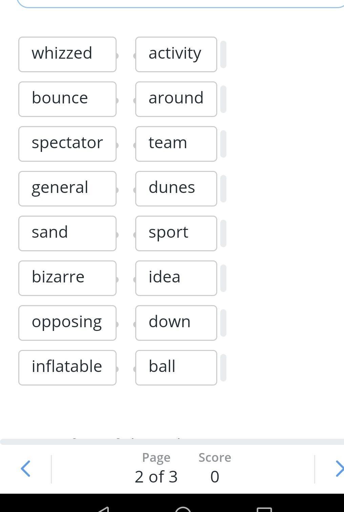Tap the 'sand' word tile
Screen dimensions: 344x512
[67, 233]
